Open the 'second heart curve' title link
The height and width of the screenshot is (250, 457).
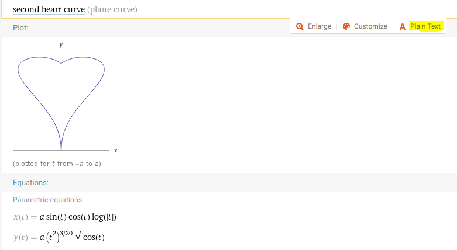49,10
